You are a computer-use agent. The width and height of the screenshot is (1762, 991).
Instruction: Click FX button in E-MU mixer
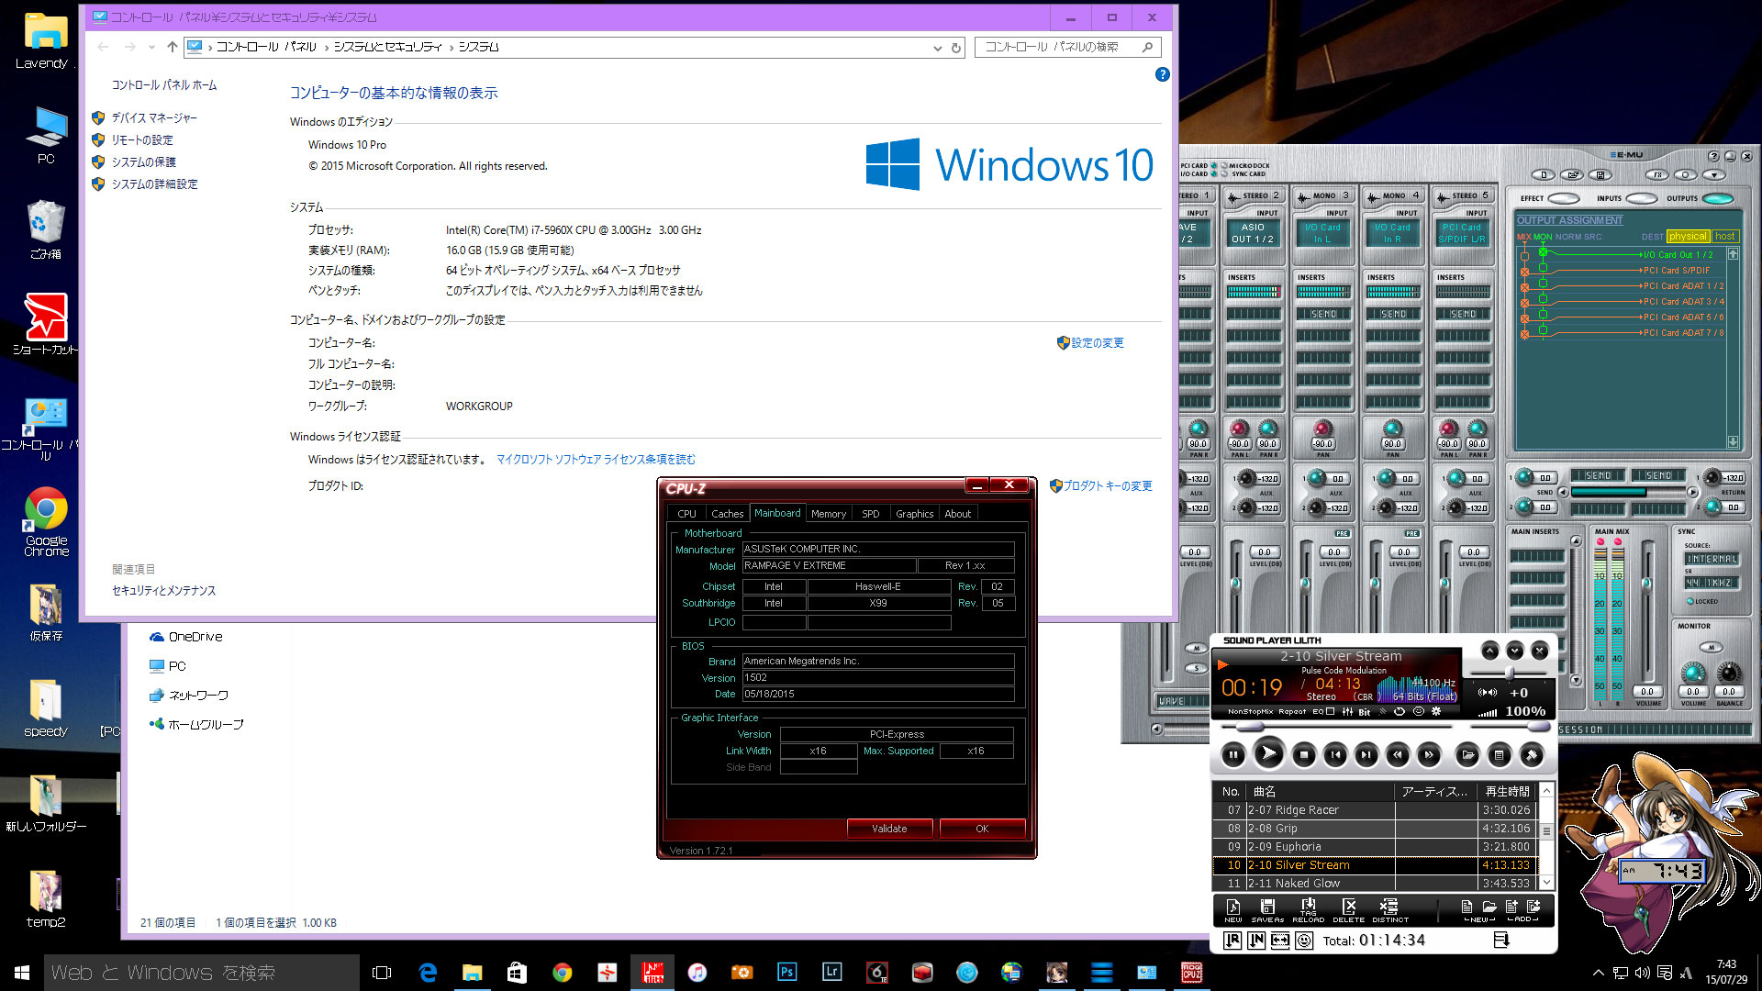[1656, 175]
